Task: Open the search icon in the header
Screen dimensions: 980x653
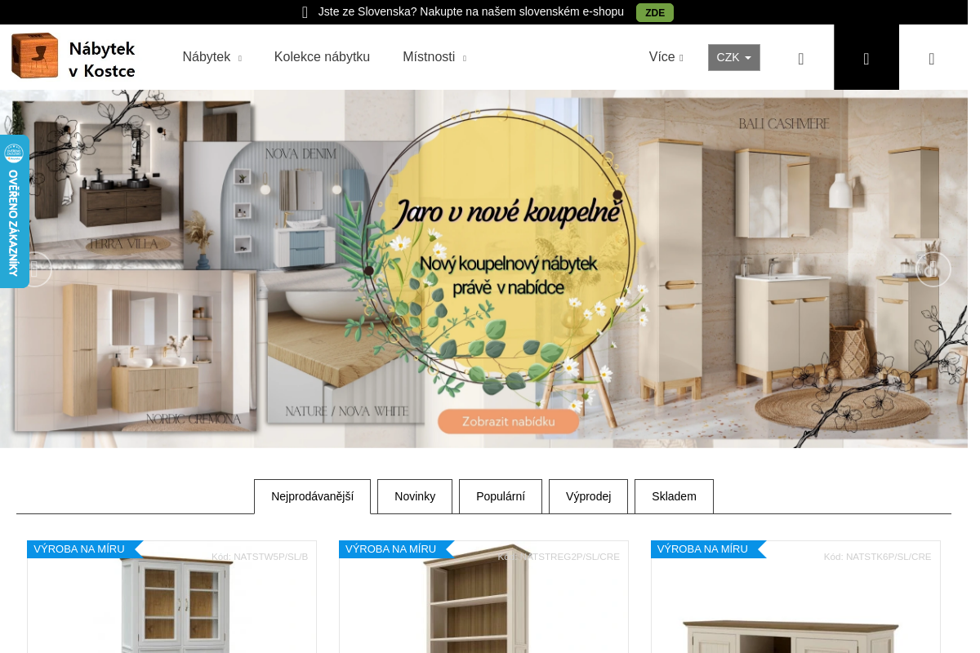Action: pos(800,58)
